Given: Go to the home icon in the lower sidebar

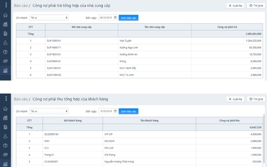Looking at the screenshot, I should coord(5,109).
